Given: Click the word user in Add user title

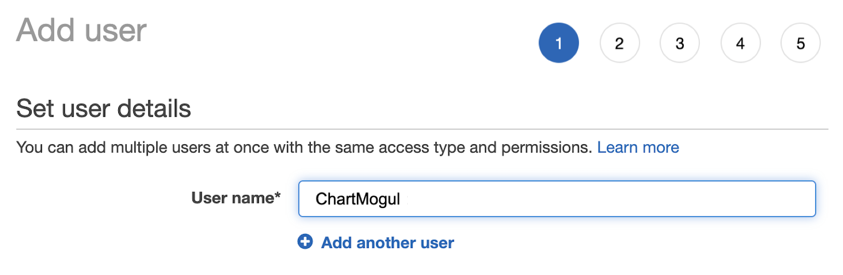Looking at the screenshot, I should point(115,31).
